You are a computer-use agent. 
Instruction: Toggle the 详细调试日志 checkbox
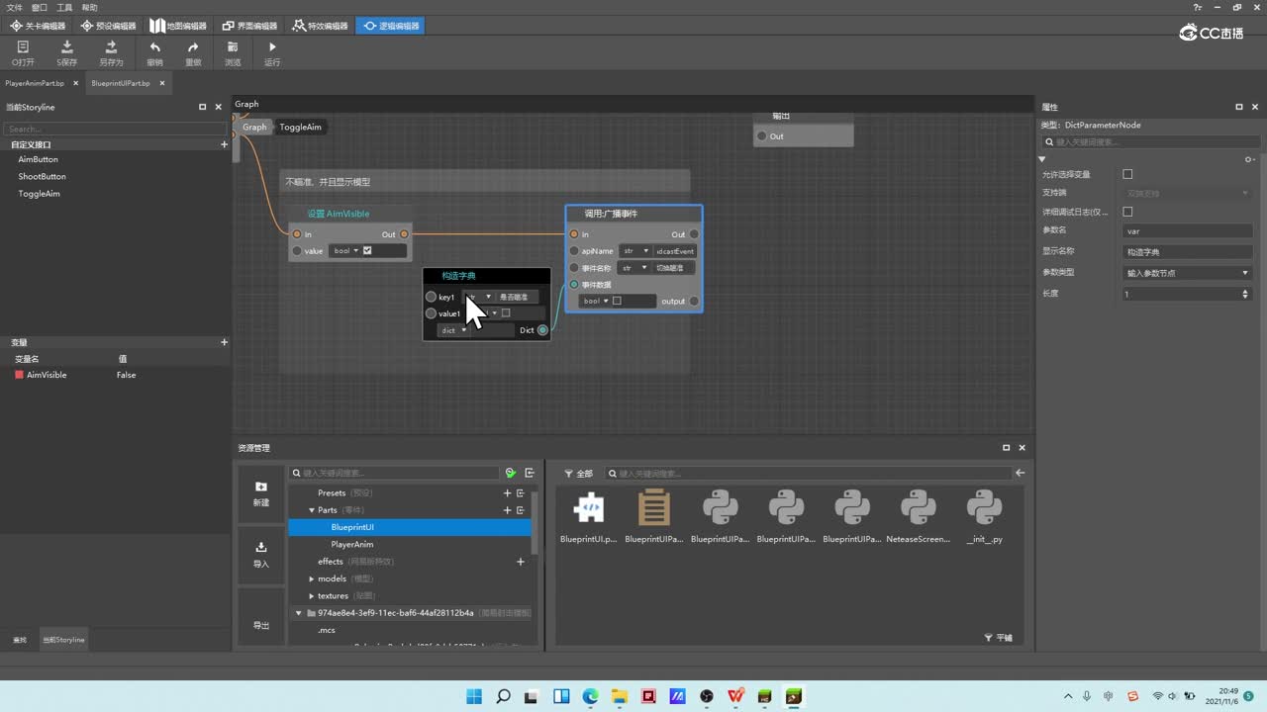click(1127, 212)
